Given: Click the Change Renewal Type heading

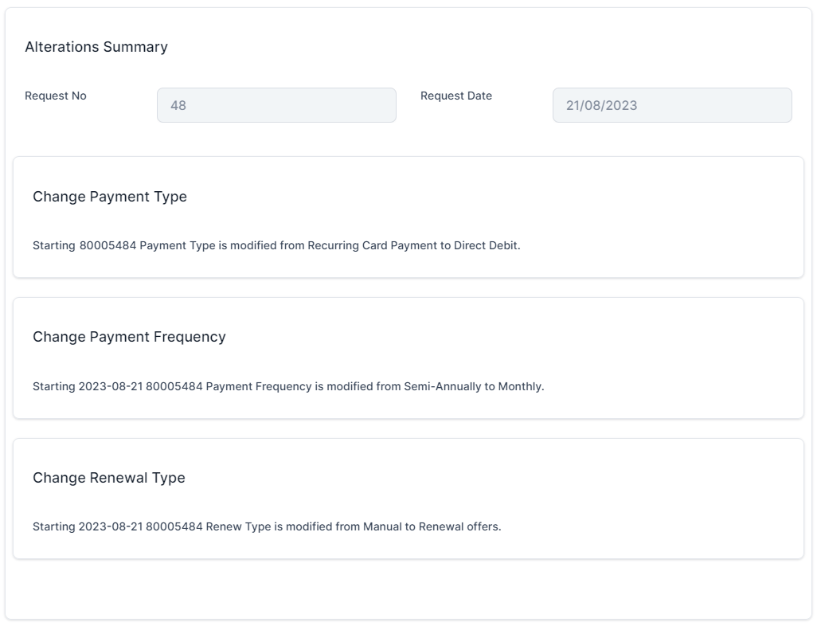Looking at the screenshot, I should pos(109,478).
